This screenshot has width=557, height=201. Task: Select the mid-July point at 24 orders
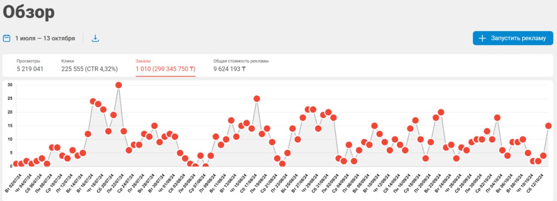(x=93, y=101)
